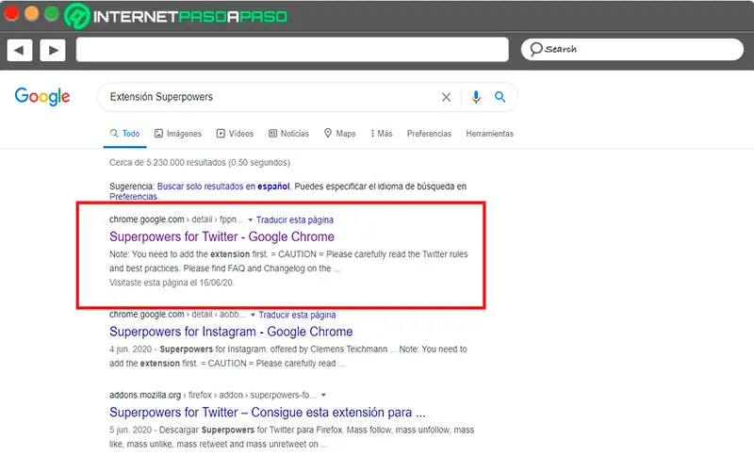
Task: Click the chrome.google.com › detail › fppn breadcrumb
Action: point(176,219)
